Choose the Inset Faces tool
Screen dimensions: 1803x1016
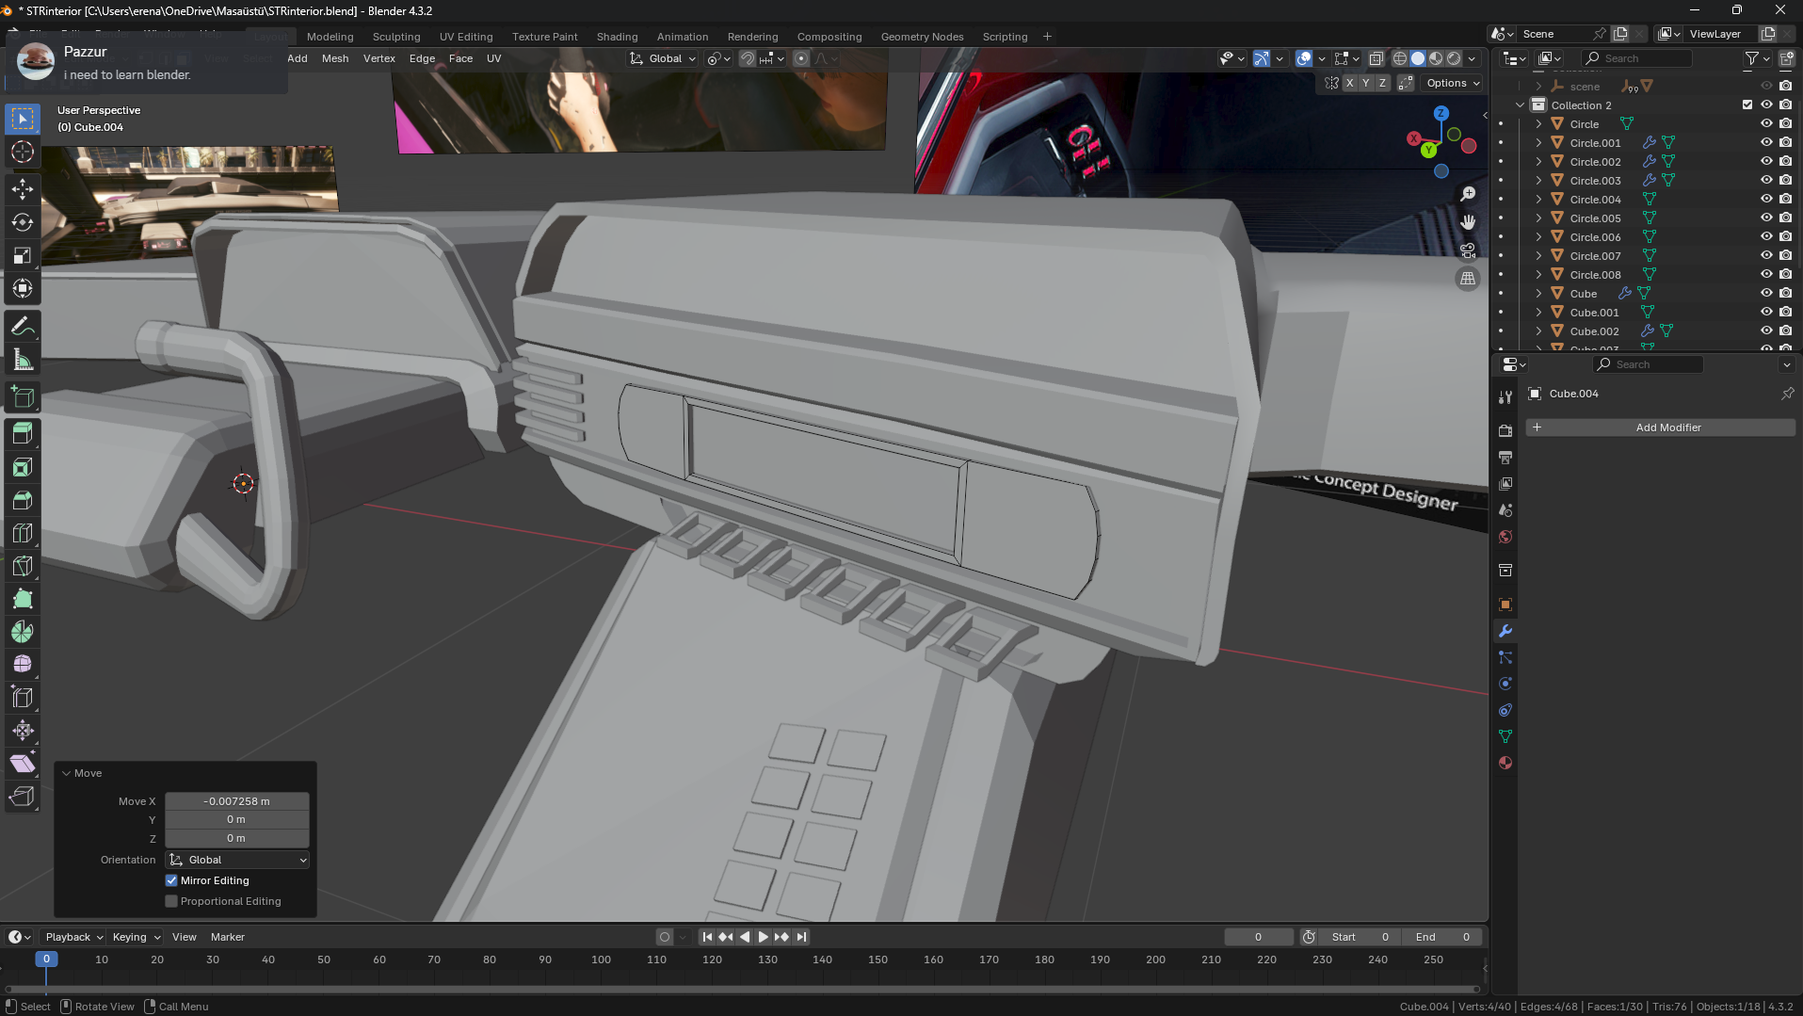(x=23, y=467)
